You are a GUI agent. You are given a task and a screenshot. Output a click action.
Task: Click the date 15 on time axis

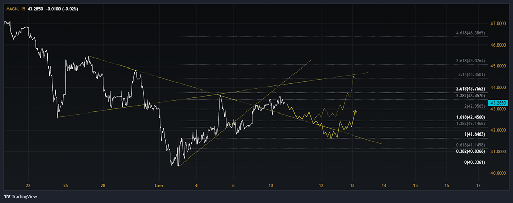tap(415, 186)
